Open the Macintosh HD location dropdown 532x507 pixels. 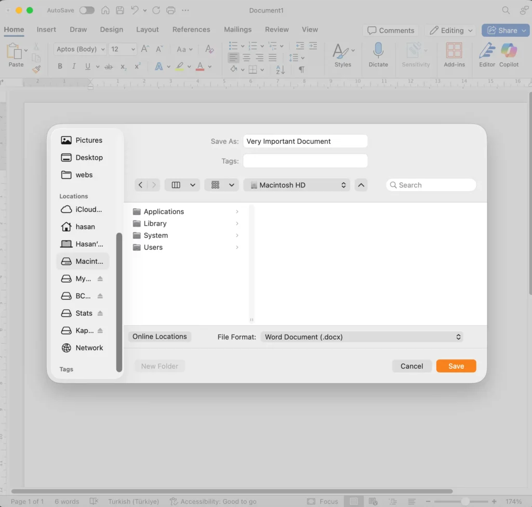pyautogui.click(x=296, y=184)
